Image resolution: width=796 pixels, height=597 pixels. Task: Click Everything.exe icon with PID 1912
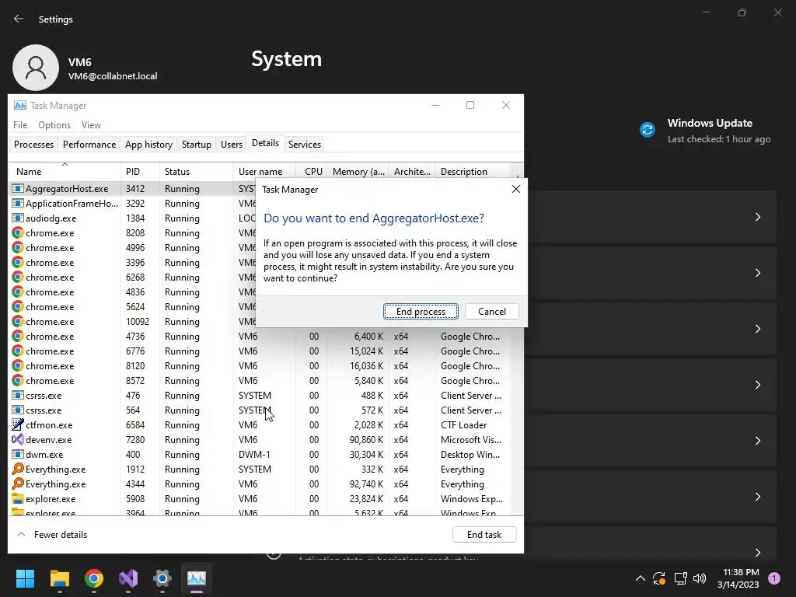tap(18, 469)
